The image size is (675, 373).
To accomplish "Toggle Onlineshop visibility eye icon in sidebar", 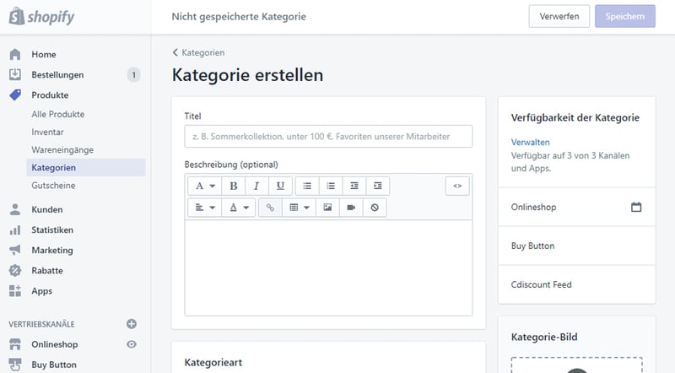I will [131, 344].
